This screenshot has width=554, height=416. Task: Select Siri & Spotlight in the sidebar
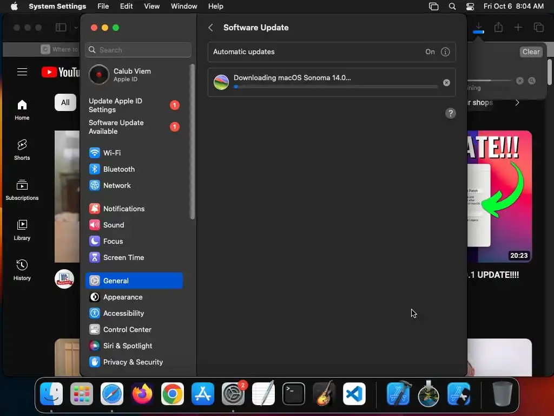click(134, 346)
